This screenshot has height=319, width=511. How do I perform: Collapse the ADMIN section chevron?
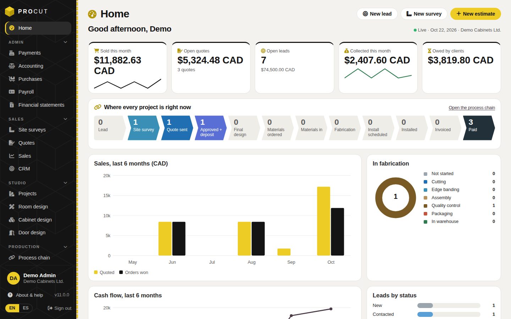(x=65, y=42)
